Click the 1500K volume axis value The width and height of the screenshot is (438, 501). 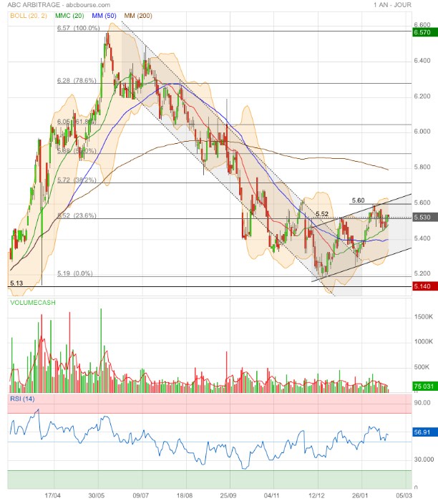point(424,316)
